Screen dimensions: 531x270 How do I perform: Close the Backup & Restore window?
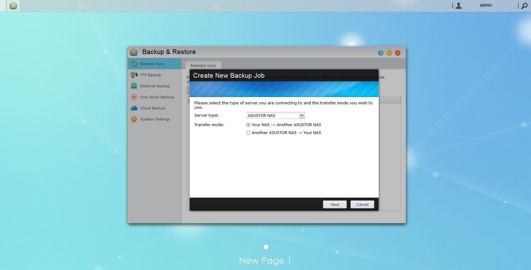click(398, 53)
